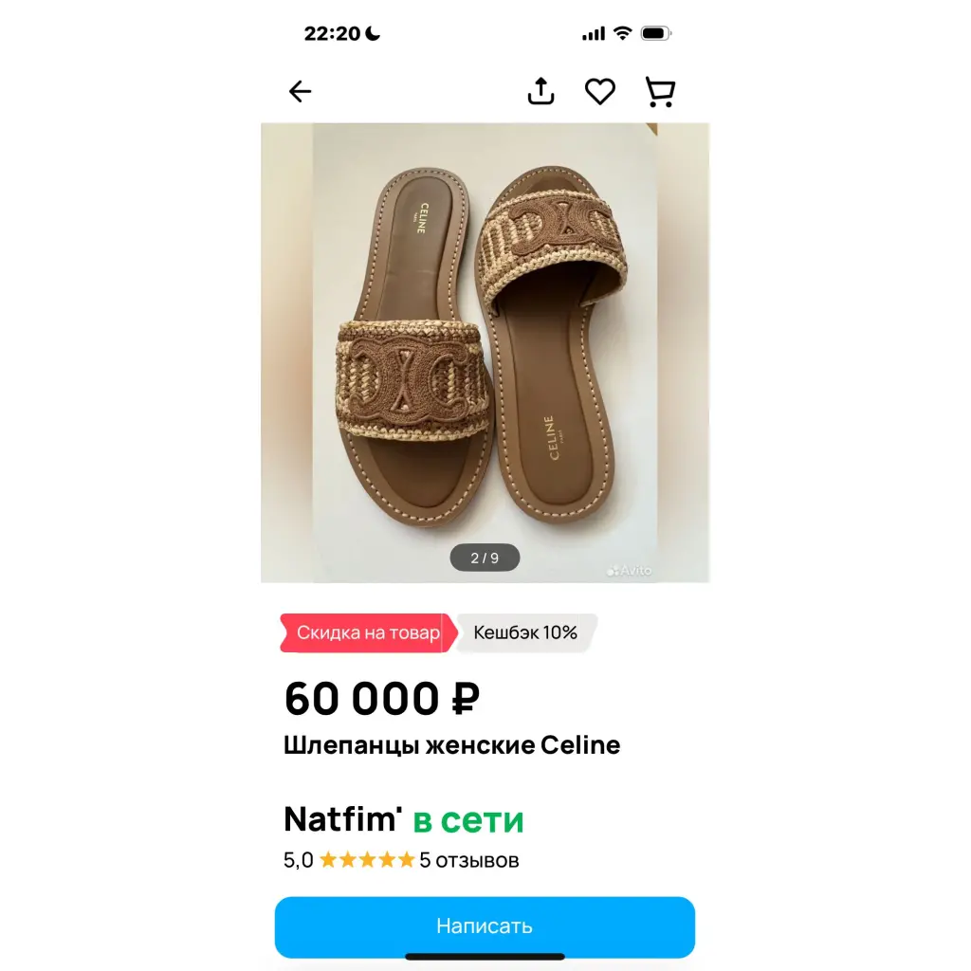Tap the red "Скидка на товар" badge

(x=367, y=632)
